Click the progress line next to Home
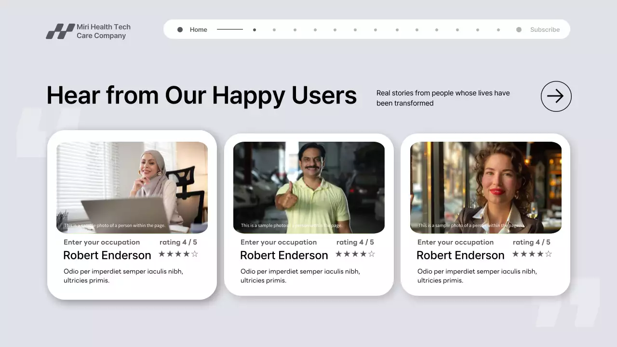617x347 pixels. point(229,29)
